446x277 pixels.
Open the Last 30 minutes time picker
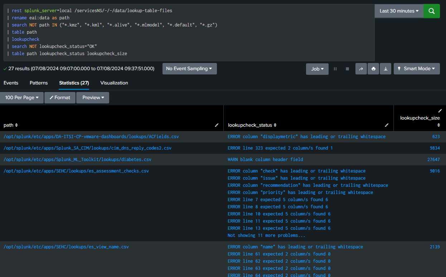coord(399,11)
